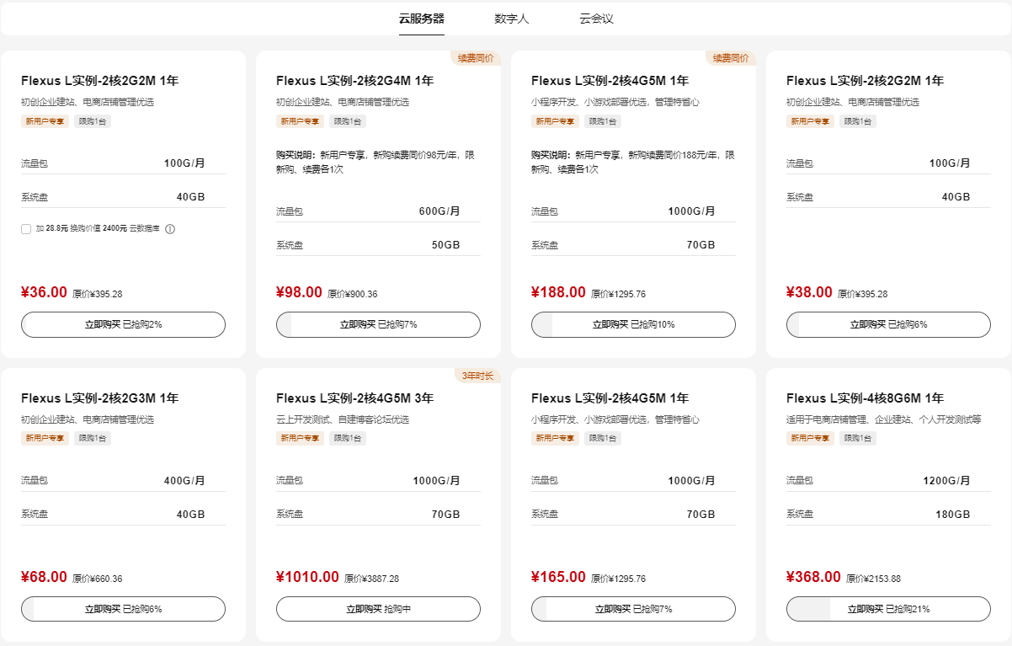
Task: Click original price 原价¥3887.28
Action: (x=371, y=579)
